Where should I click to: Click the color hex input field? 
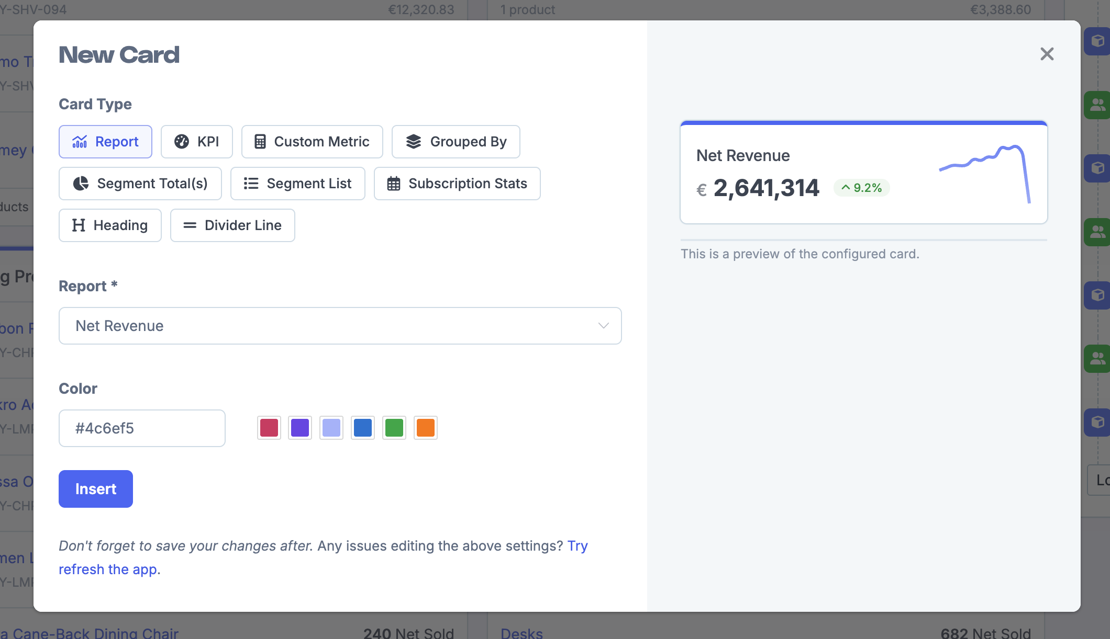coord(142,428)
